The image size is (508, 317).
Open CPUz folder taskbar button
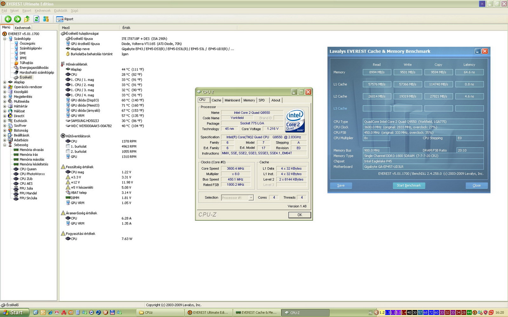point(161,313)
